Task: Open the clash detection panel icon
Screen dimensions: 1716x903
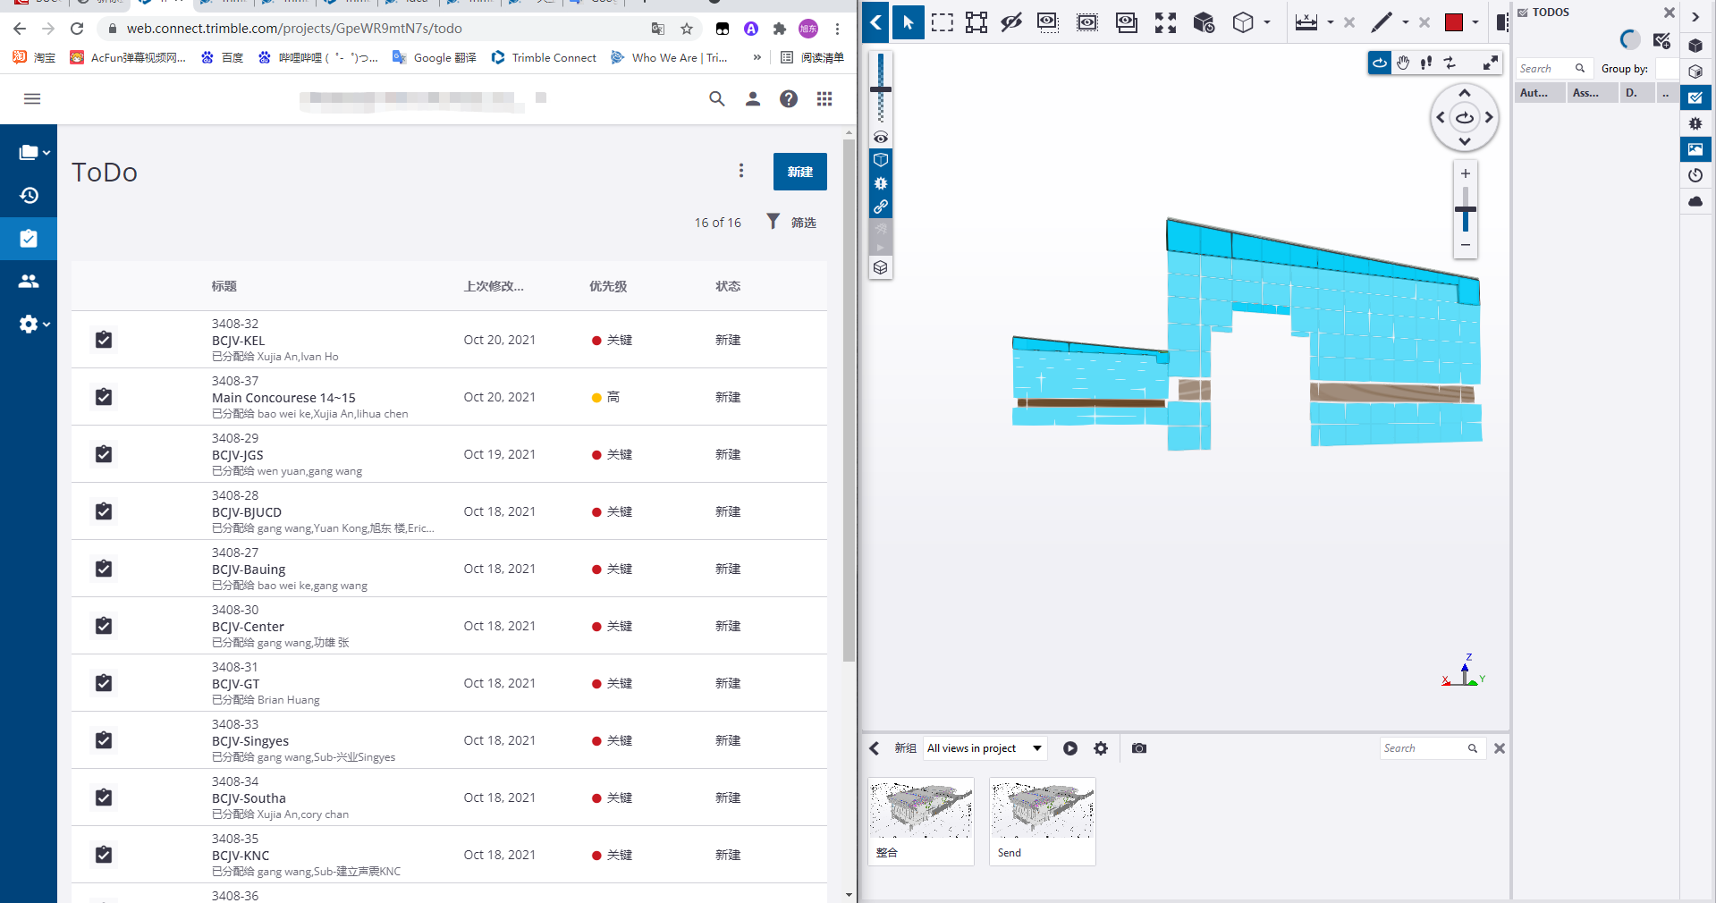Action: 1695,123
